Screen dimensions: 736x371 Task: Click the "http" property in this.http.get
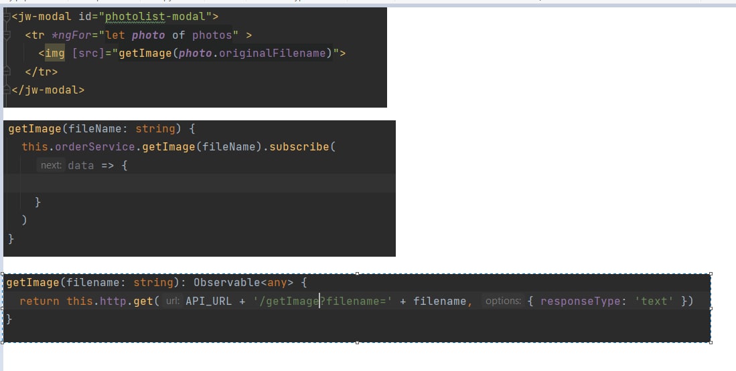point(113,301)
